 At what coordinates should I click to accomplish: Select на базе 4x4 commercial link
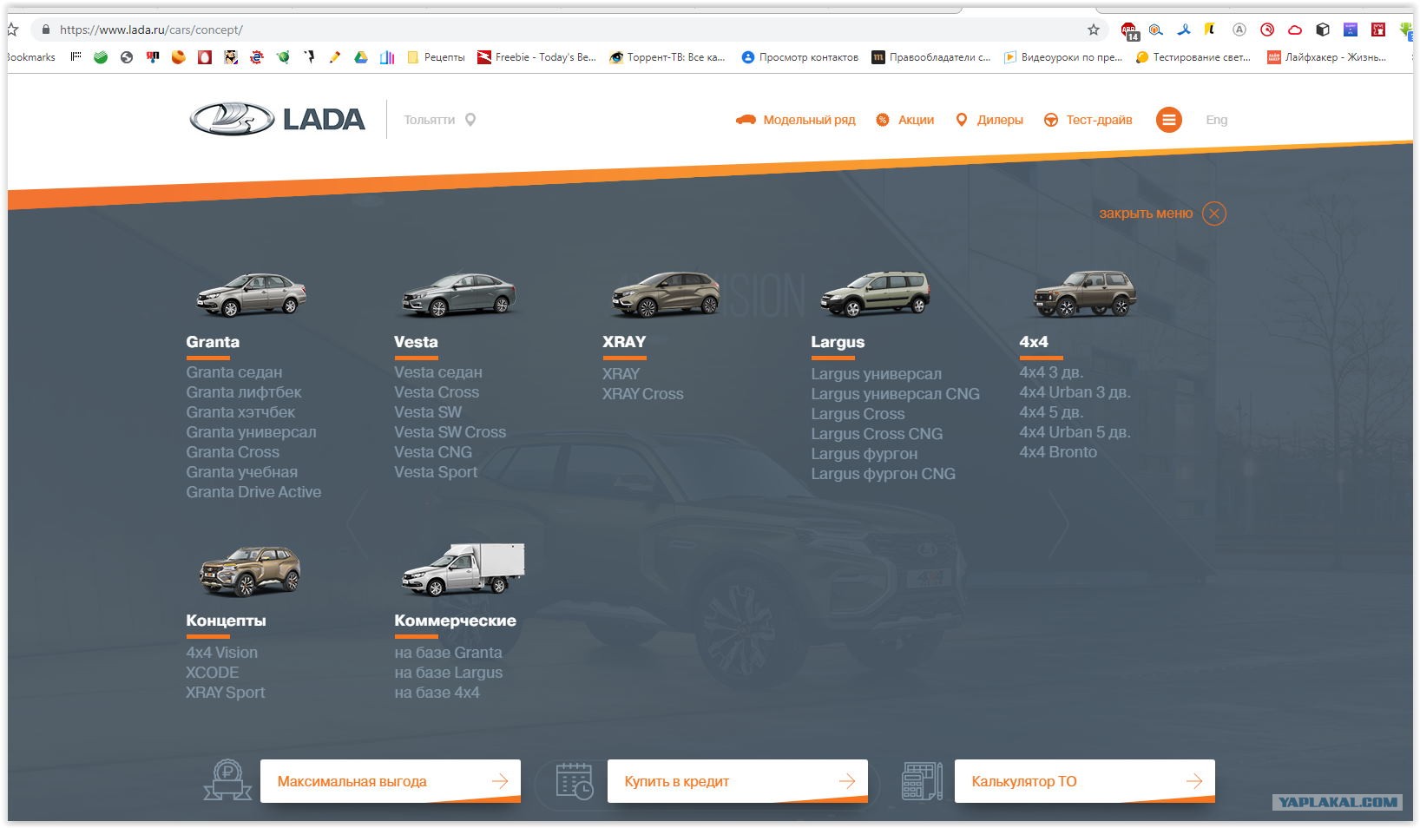pos(437,693)
